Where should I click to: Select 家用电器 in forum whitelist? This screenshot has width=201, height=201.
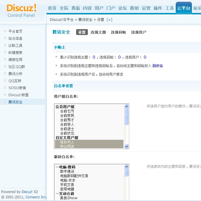pyautogui.click(x=67, y=189)
